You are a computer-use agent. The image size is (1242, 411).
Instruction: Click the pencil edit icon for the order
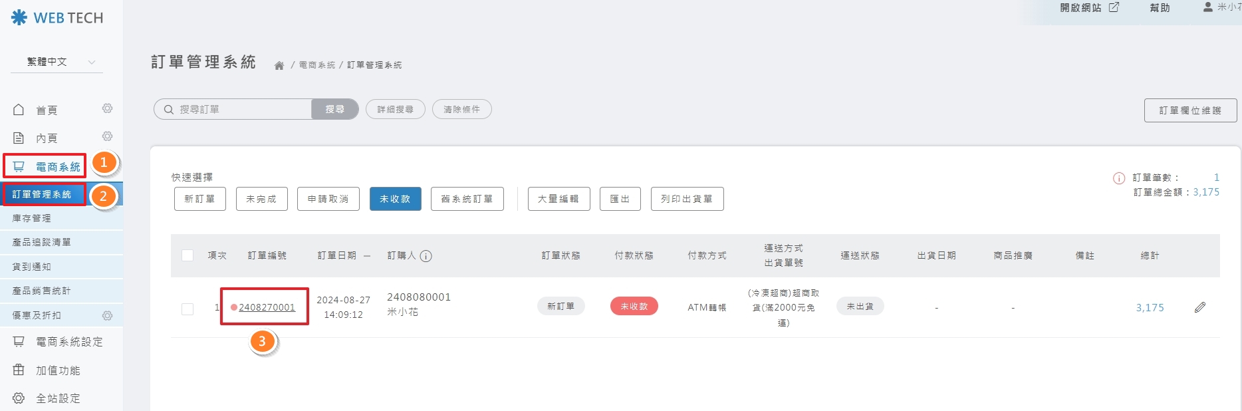point(1199,307)
